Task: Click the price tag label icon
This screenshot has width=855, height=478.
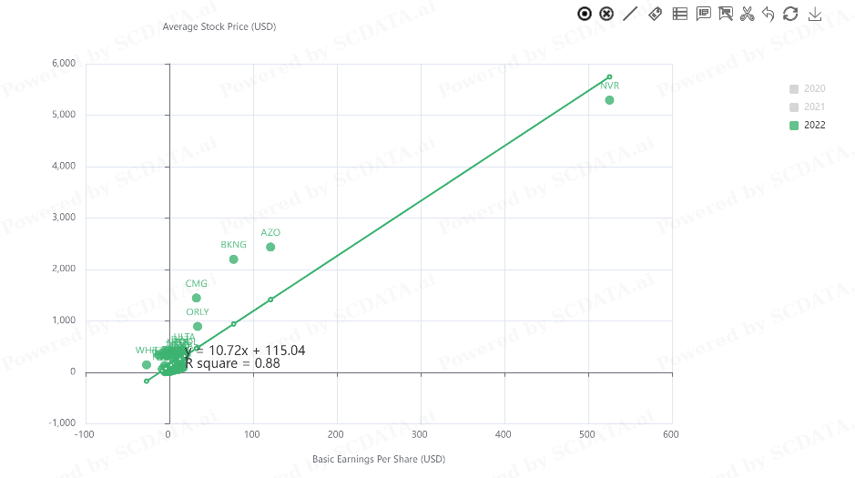Action: (x=655, y=14)
